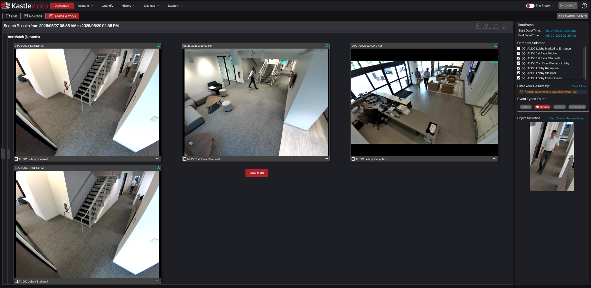Click the Cameras Selected list scrollbar
591x288 pixels.
584,63
